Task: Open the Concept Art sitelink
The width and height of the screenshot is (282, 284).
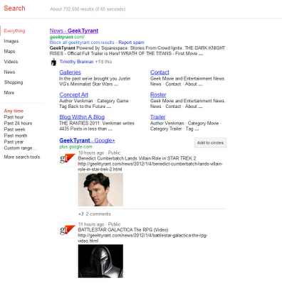Action: (x=74, y=95)
